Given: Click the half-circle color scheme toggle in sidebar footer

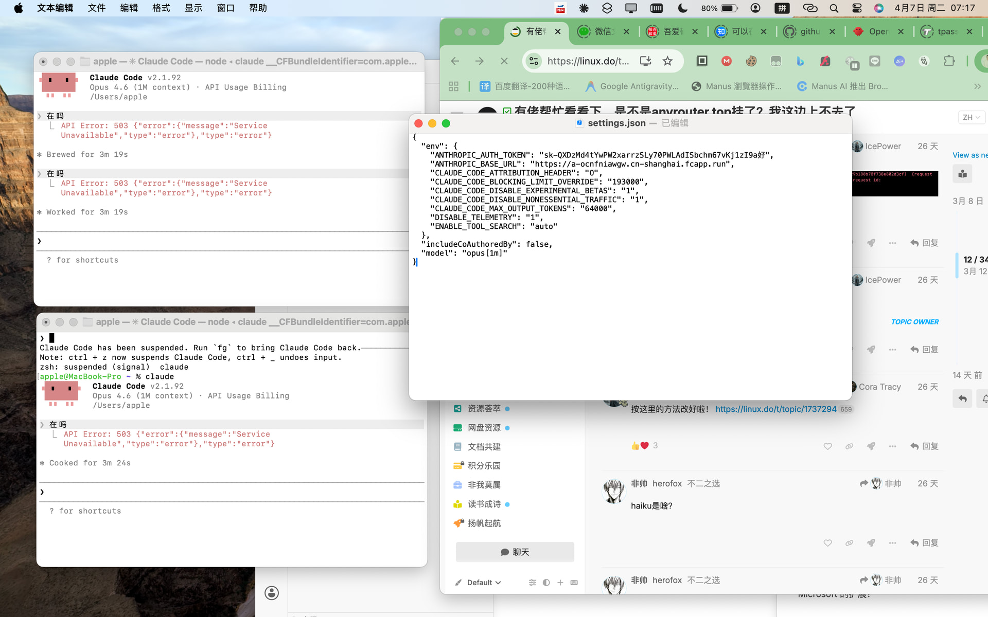Looking at the screenshot, I should click(x=546, y=583).
